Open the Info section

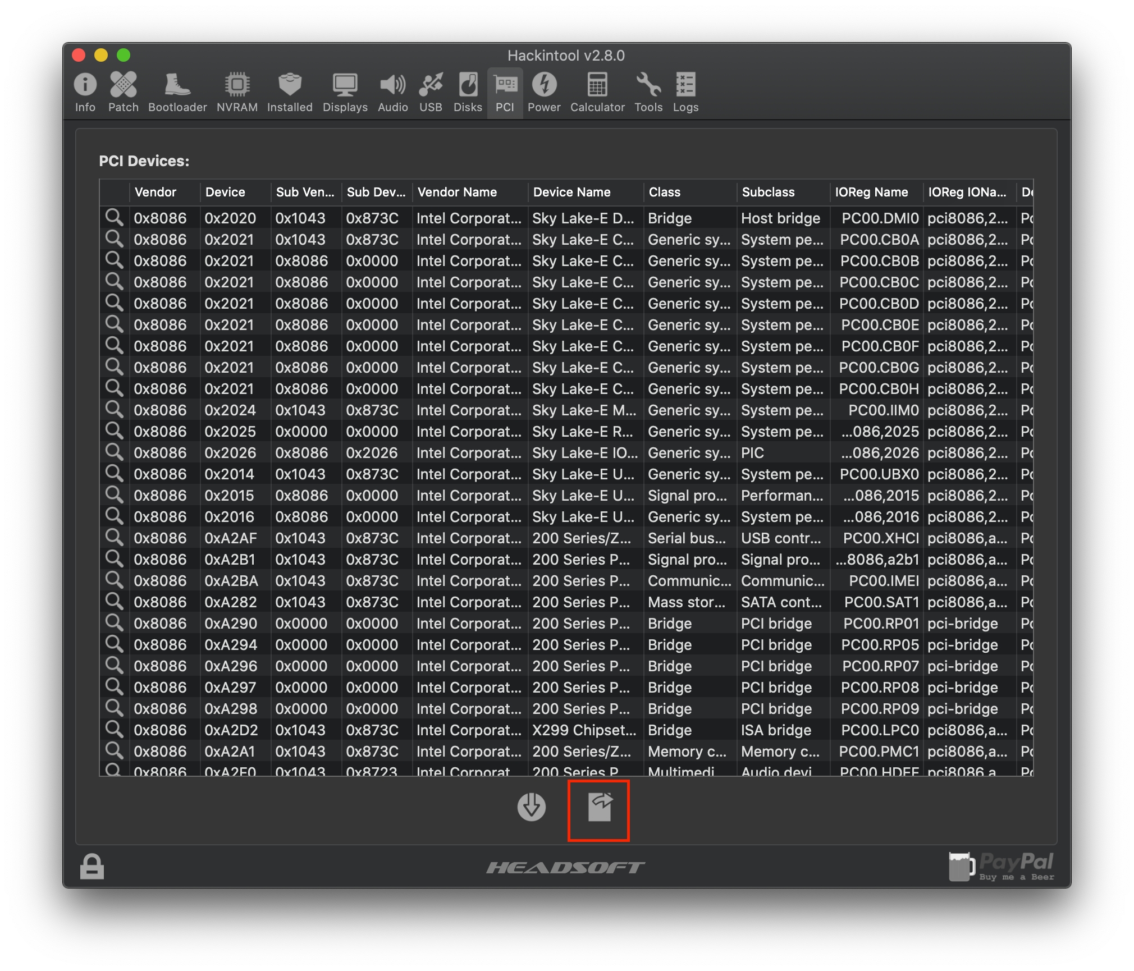85,93
